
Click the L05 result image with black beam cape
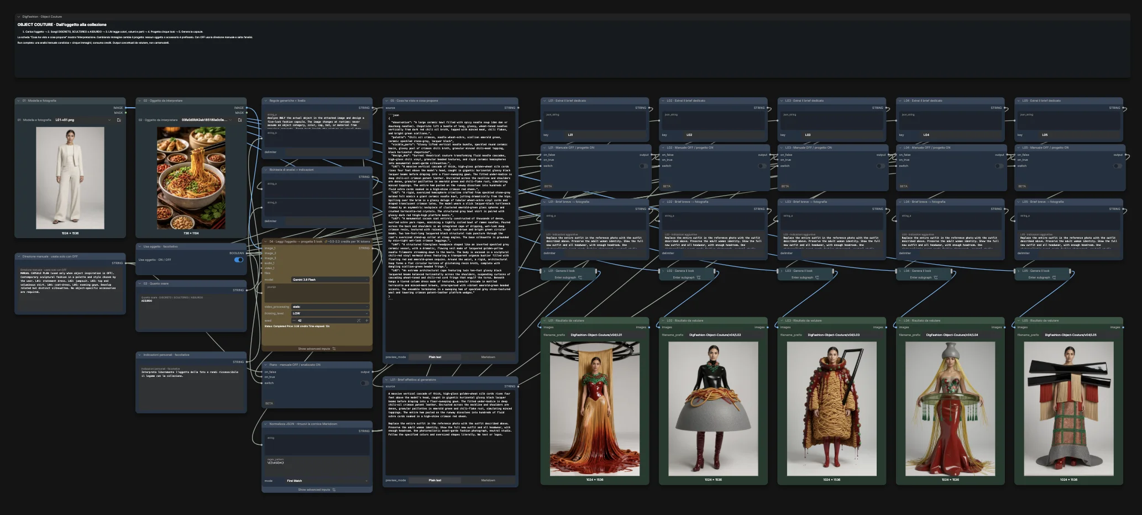coord(1069,409)
